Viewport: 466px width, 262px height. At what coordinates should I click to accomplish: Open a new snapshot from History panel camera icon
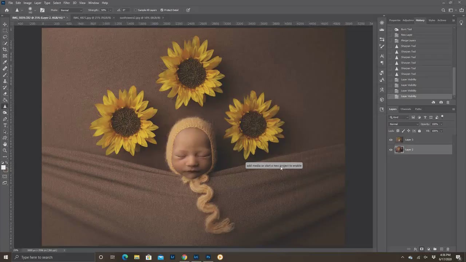click(441, 102)
